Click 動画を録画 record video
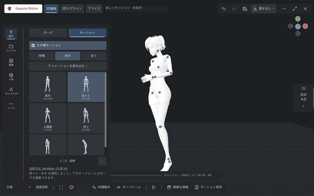The width and height of the screenshot is (314, 196). coord(178,187)
